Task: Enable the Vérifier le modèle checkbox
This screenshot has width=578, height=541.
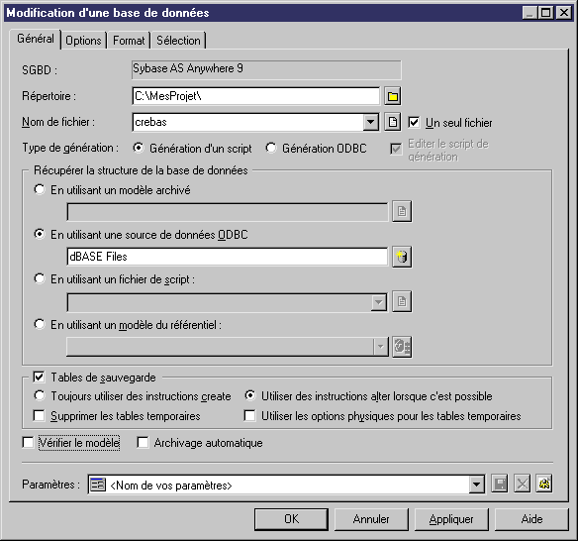Action: pyautogui.click(x=28, y=442)
